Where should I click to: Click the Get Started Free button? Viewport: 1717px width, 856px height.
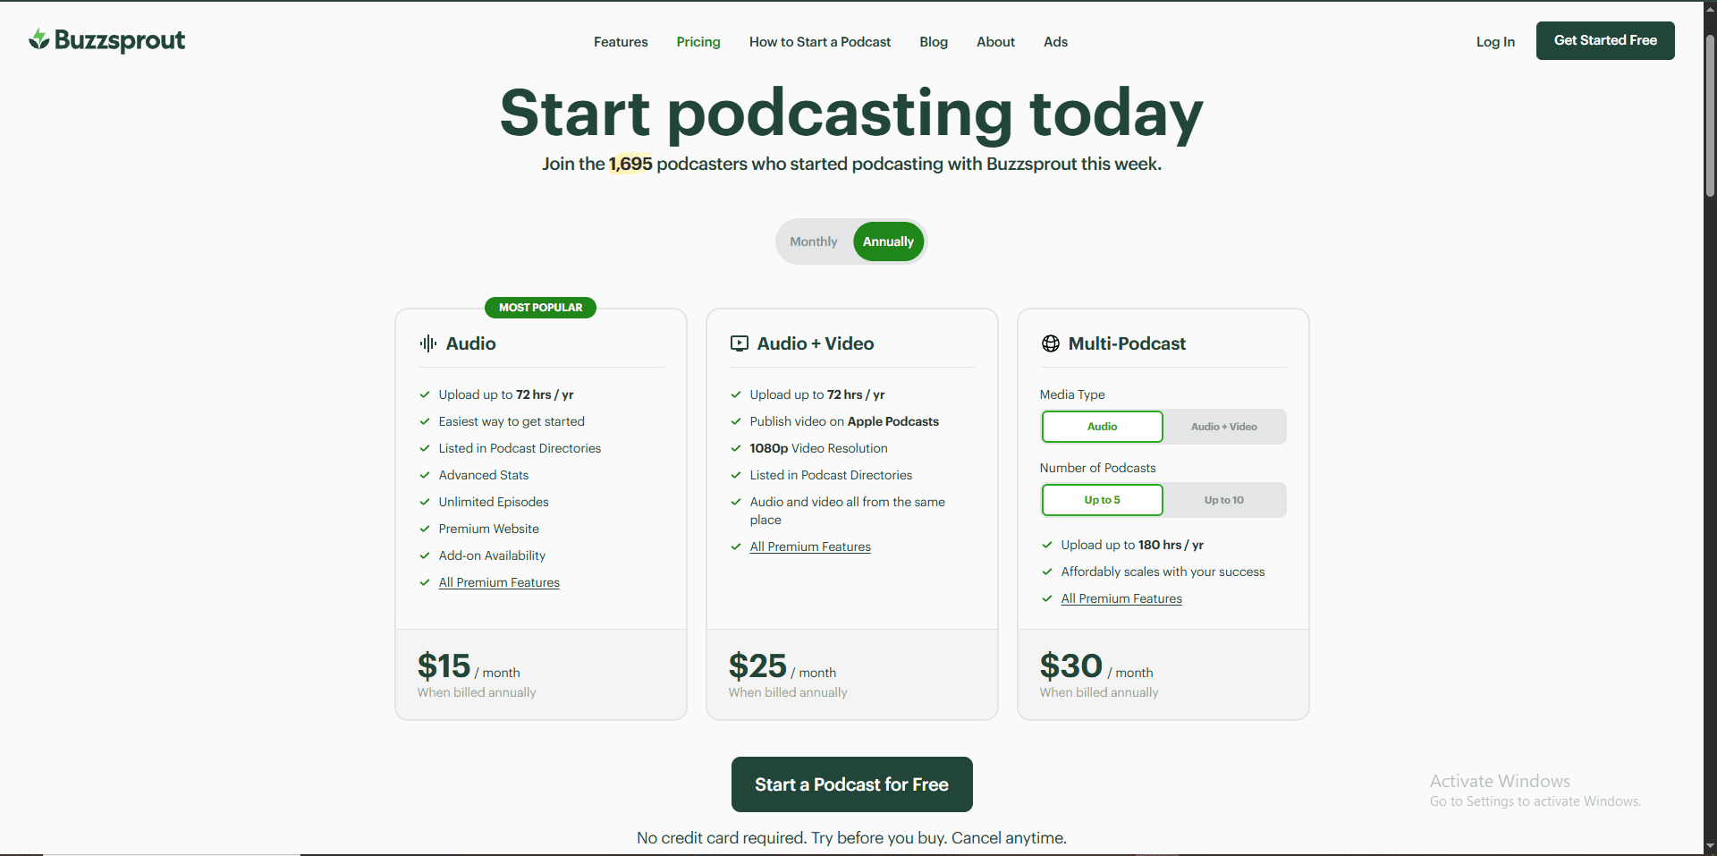(x=1605, y=40)
